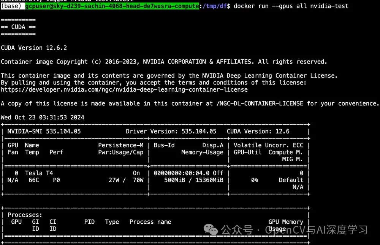Click the "(base)" conda environment prefix
Image resolution: width=380 pixels, height=245 pixels.
point(11,6)
